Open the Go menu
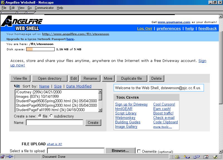 (x=30, y=8)
